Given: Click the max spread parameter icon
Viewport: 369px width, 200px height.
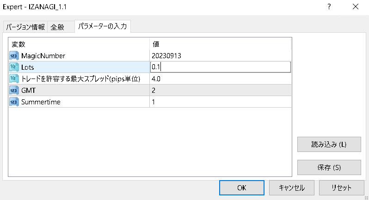Looking at the screenshot, I should 13,79.
